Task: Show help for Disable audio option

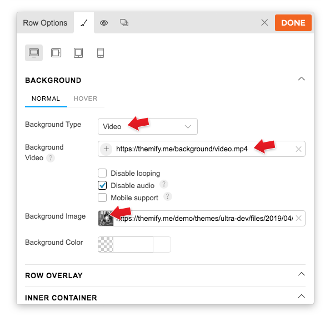Action: tap(163, 184)
